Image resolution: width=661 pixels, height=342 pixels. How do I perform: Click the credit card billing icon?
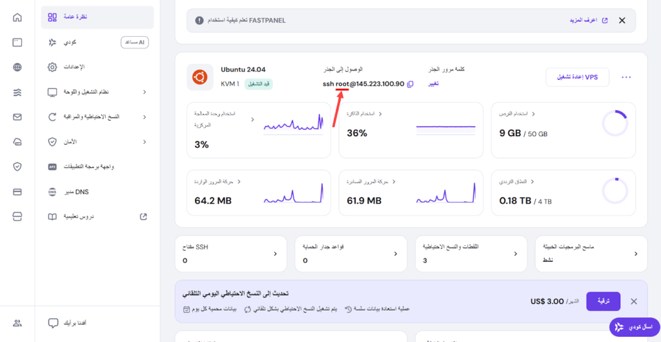(17, 192)
